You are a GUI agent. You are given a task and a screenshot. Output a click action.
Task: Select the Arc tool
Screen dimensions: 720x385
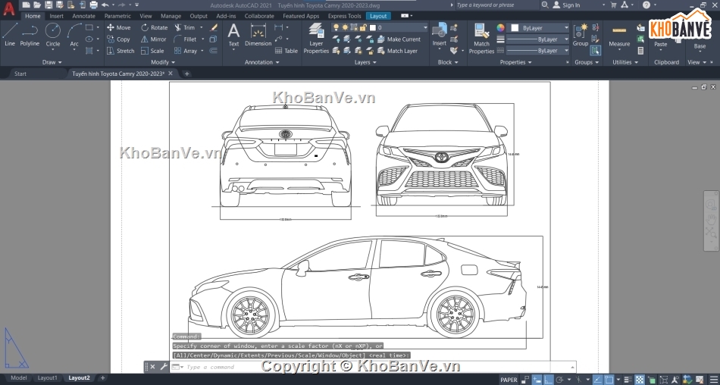point(74,35)
